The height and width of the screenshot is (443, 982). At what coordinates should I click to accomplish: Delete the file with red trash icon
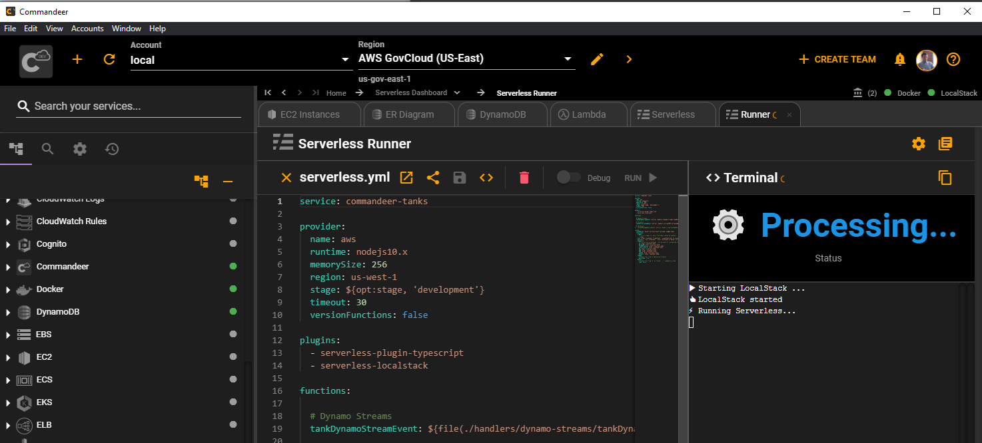pos(524,178)
